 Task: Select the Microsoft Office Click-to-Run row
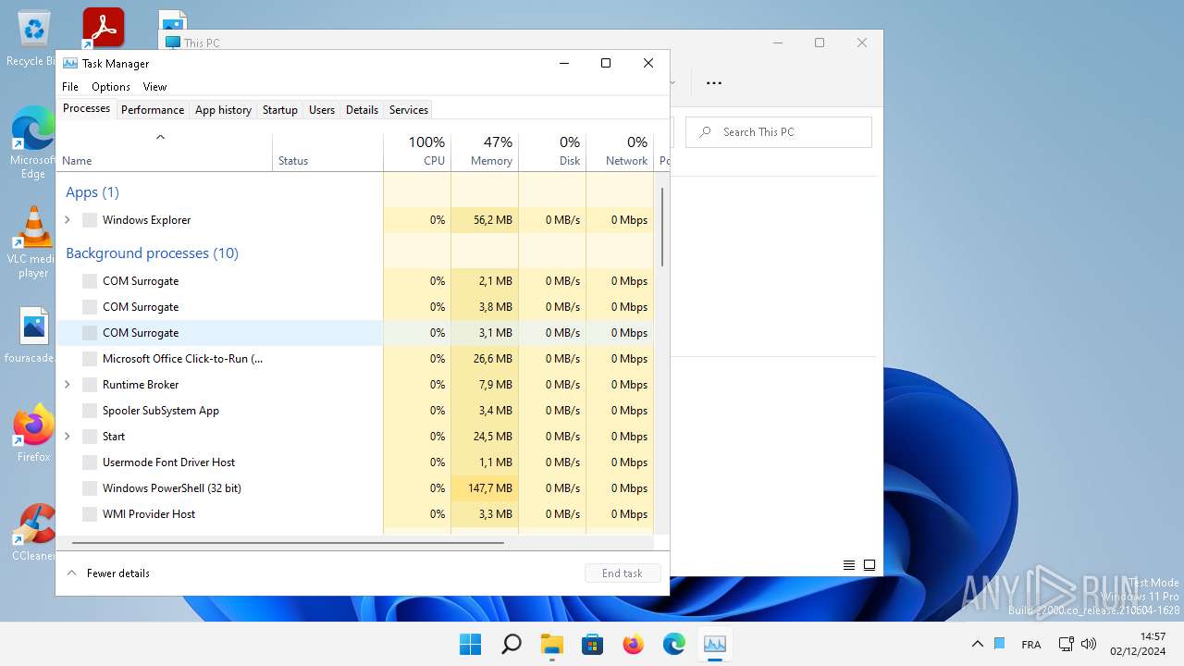[x=355, y=359]
